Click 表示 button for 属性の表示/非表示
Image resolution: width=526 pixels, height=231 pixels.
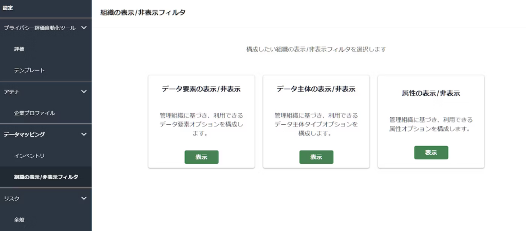coord(431,153)
